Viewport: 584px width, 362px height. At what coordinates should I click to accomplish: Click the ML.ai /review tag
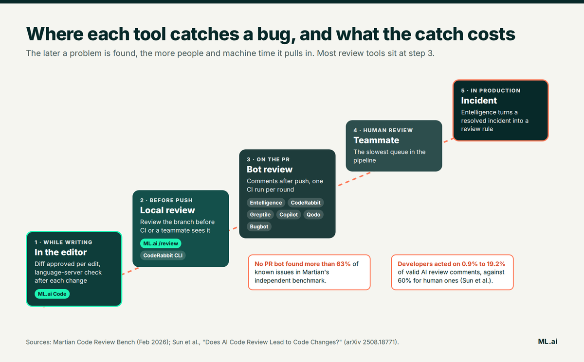pos(161,243)
